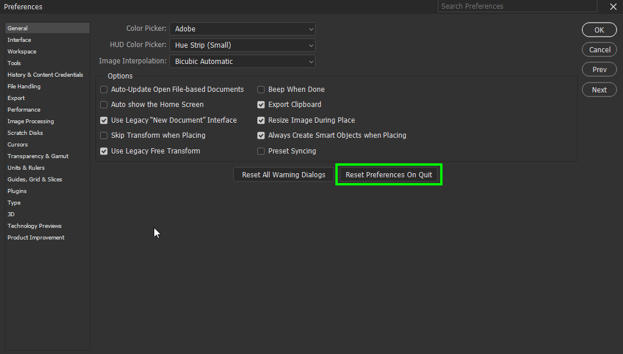This screenshot has height=354, width=623.
Task: Click Reset Preferences On Quit
Action: (388, 174)
